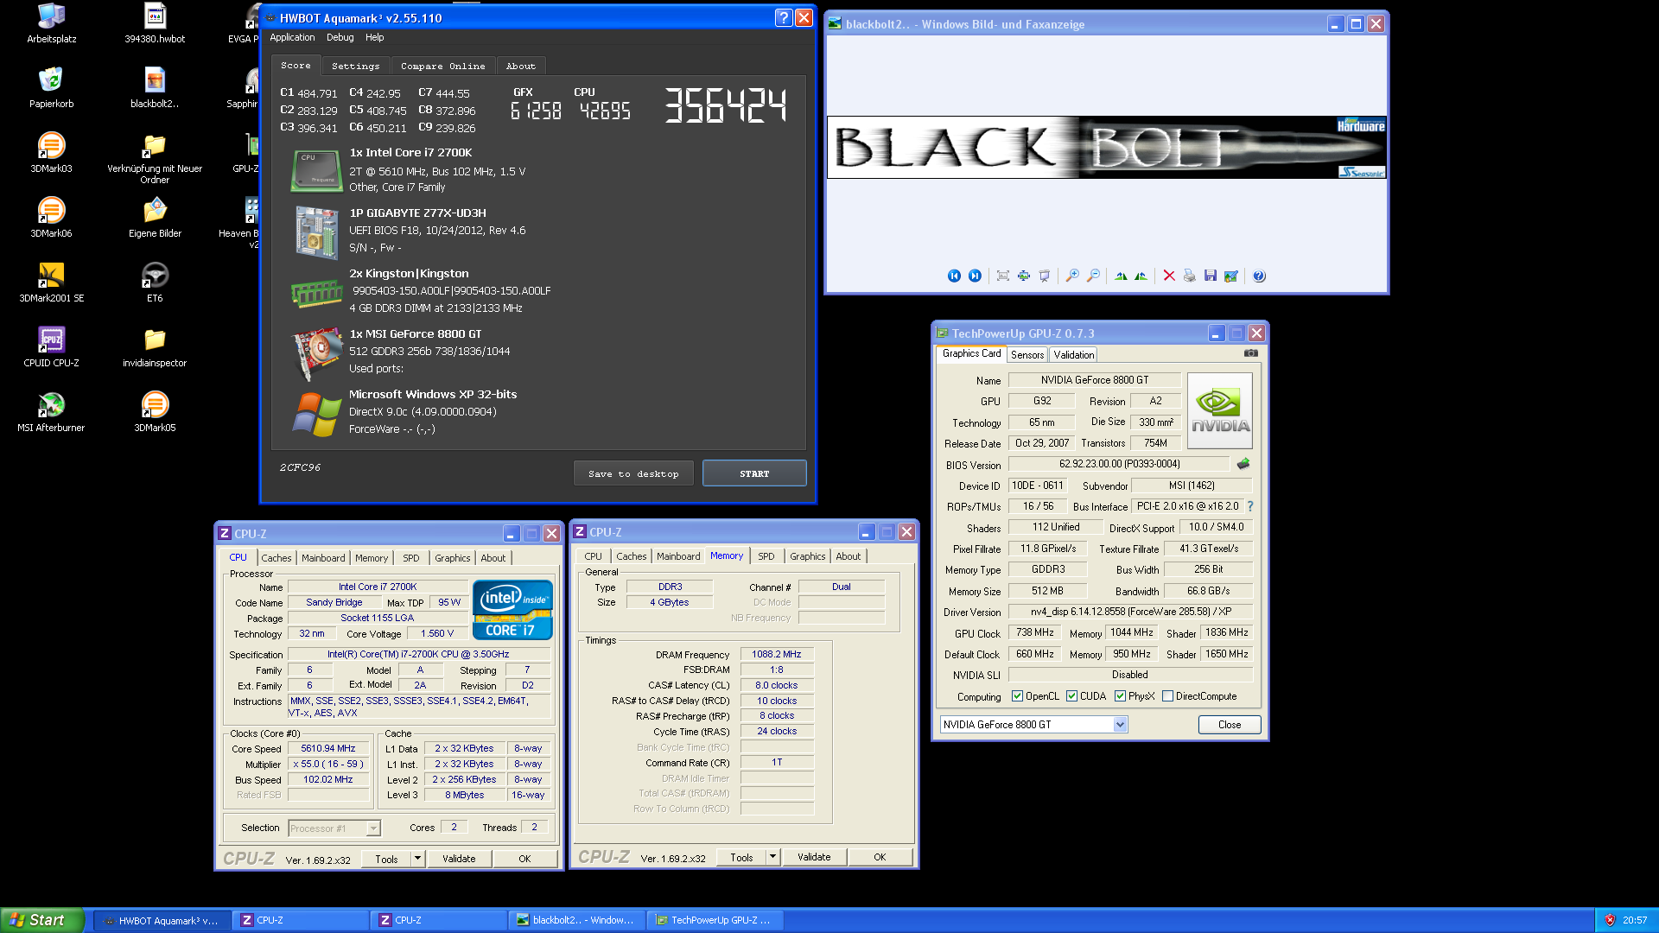
Task: Switch to Settings tab in Aquamark
Action: click(x=355, y=66)
